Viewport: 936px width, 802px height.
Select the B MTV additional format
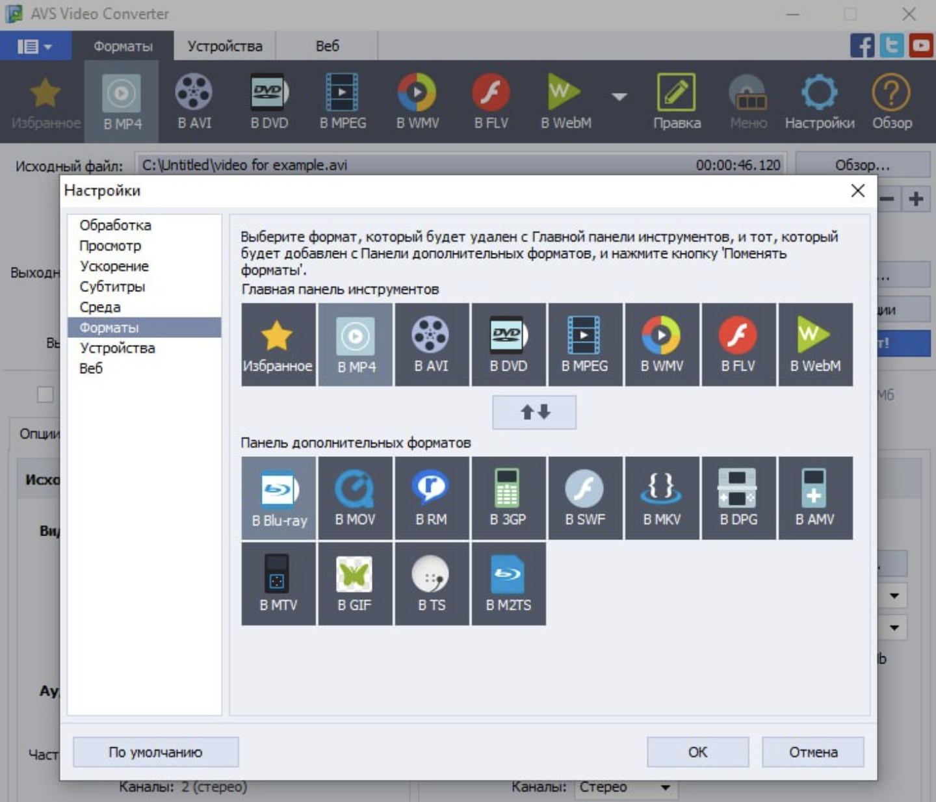pos(278,584)
